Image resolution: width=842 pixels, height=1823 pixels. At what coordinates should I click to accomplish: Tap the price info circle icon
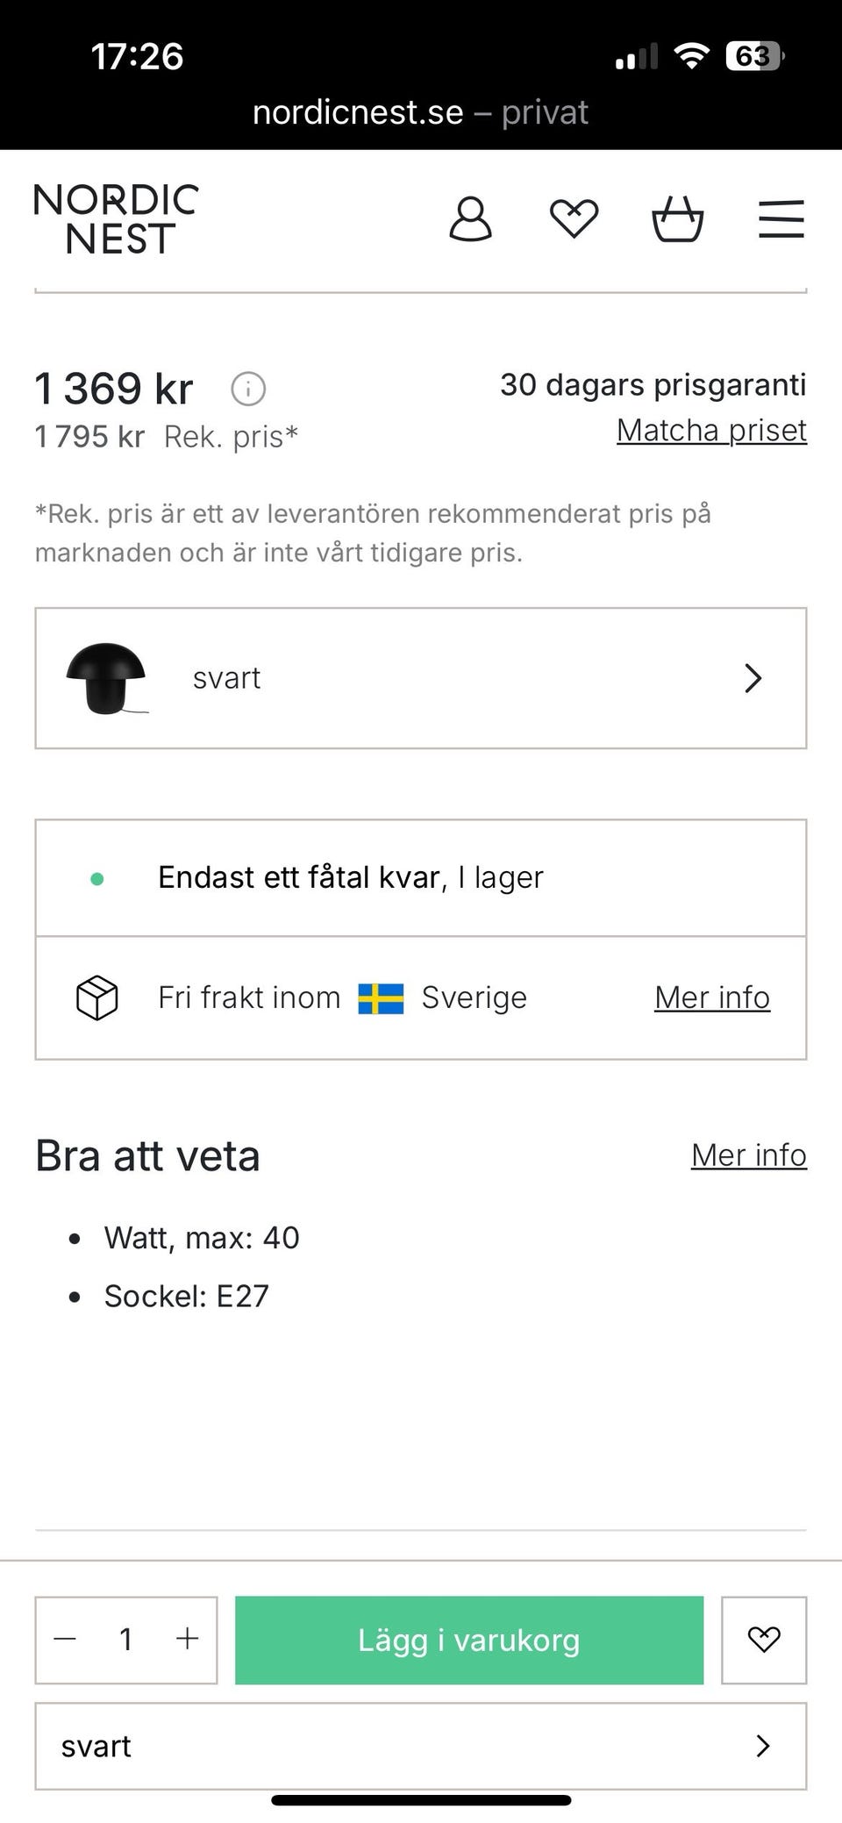pyautogui.click(x=248, y=389)
